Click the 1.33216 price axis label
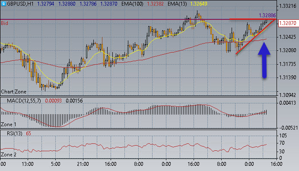Image resolution: width=299 pixels, height=171 pixels. (x=288, y=6)
